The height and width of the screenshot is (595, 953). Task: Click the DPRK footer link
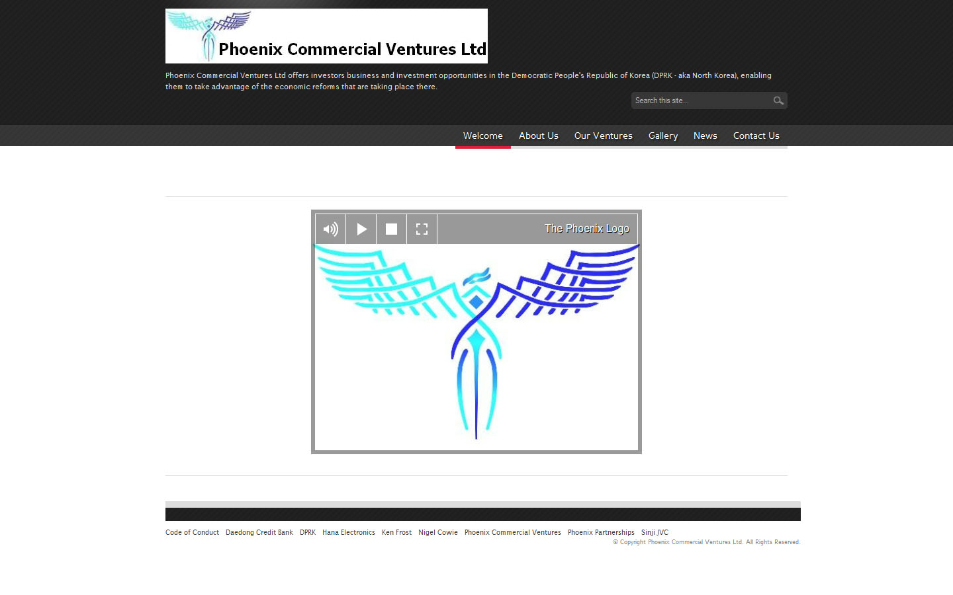point(307,532)
